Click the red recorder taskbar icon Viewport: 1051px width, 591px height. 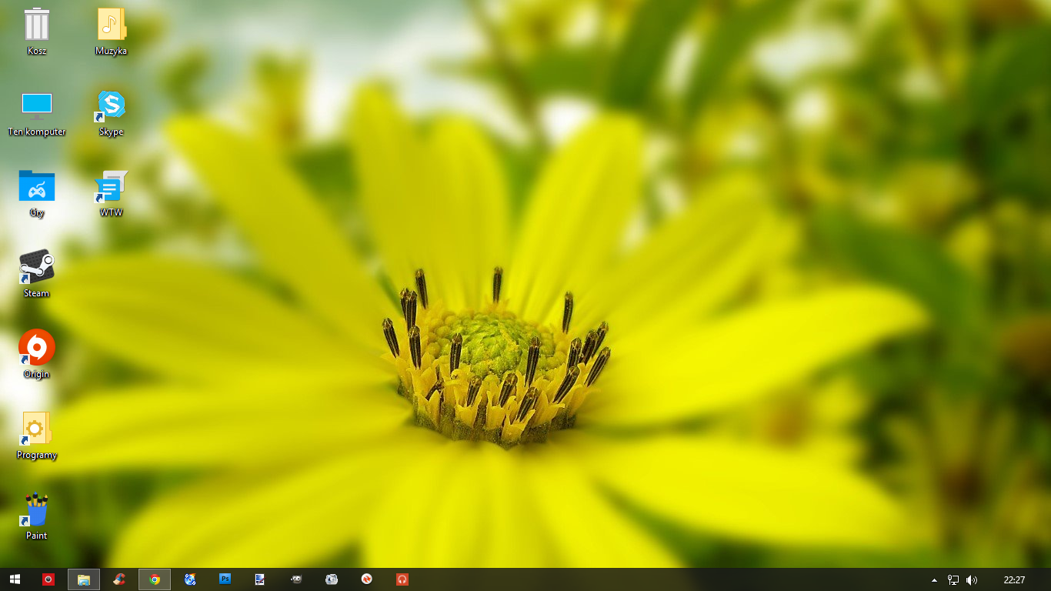click(48, 579)
